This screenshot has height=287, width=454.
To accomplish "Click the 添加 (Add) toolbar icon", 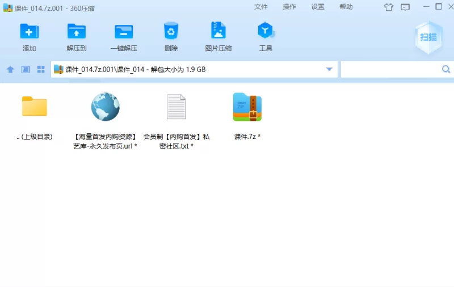I will (30, 31).
